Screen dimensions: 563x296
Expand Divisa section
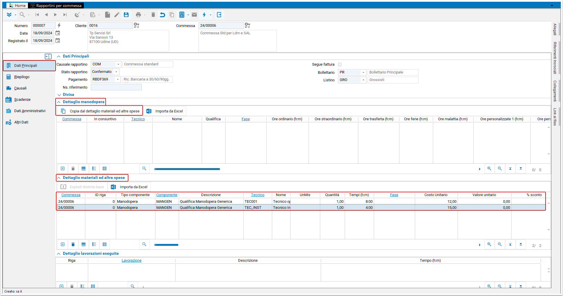coord(59,95)
